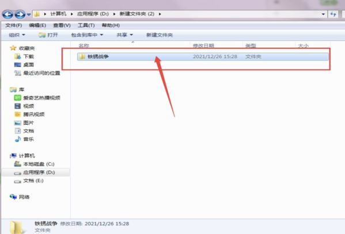The height and width of the screenshot is (234, 345).
Task: Click the 新建文件夹 button
Action: 160,35
